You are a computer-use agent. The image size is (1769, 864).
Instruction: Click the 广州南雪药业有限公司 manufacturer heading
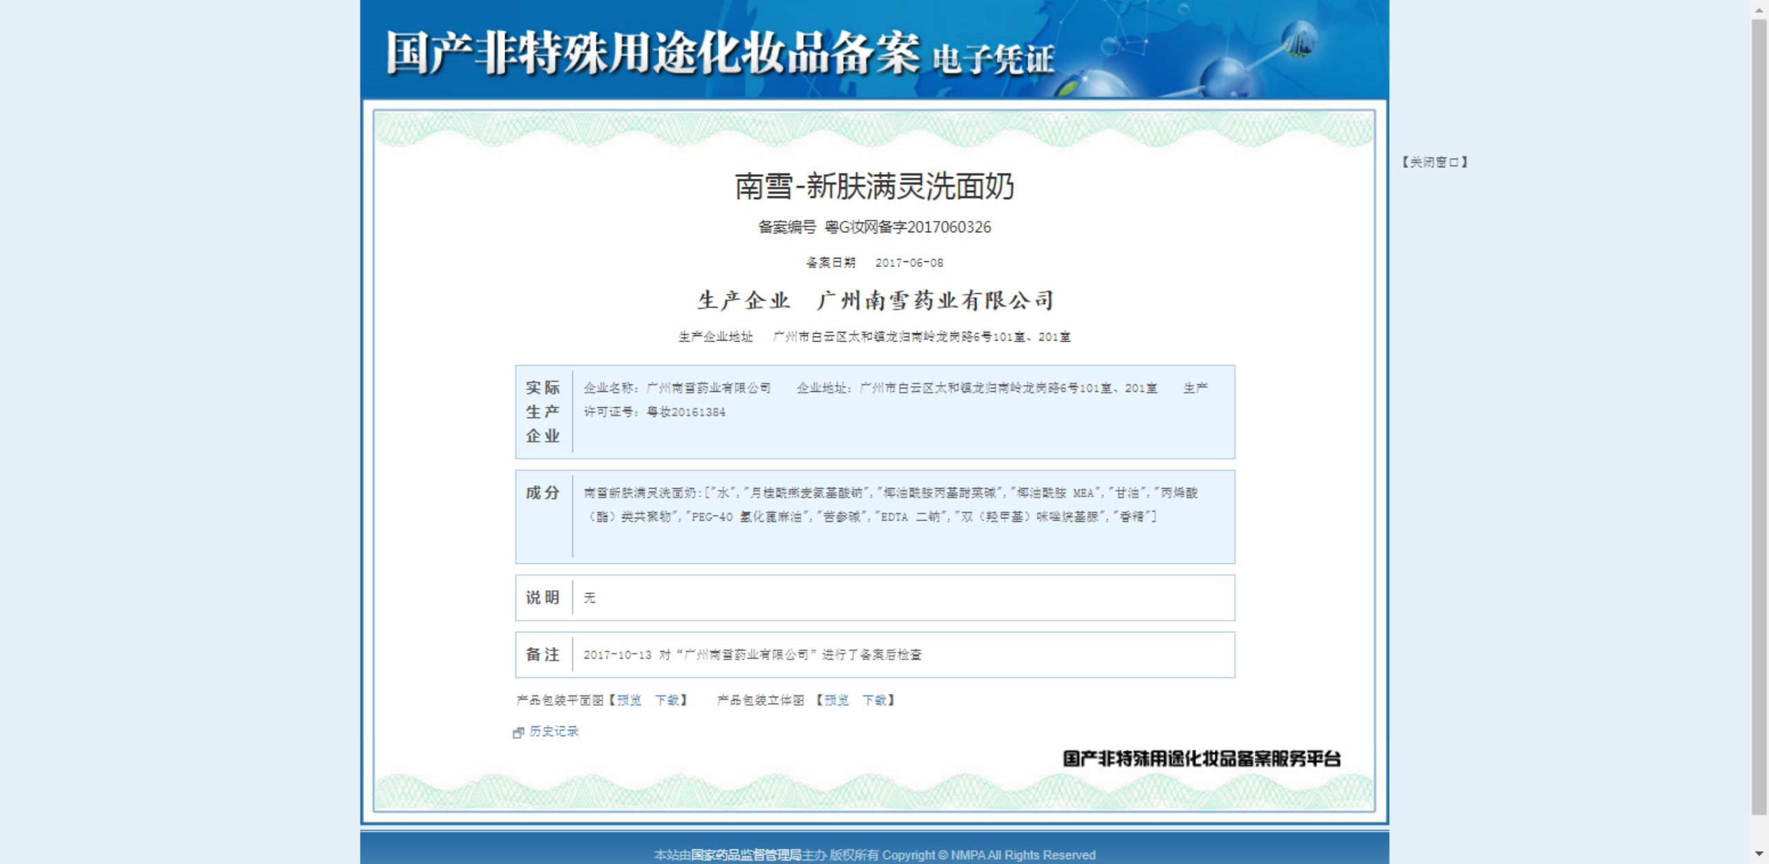(936, 301)
